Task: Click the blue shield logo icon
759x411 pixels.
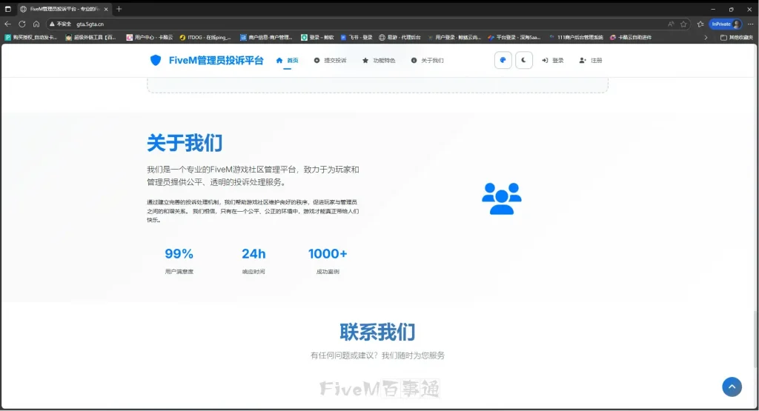Action: pos(156,60)
